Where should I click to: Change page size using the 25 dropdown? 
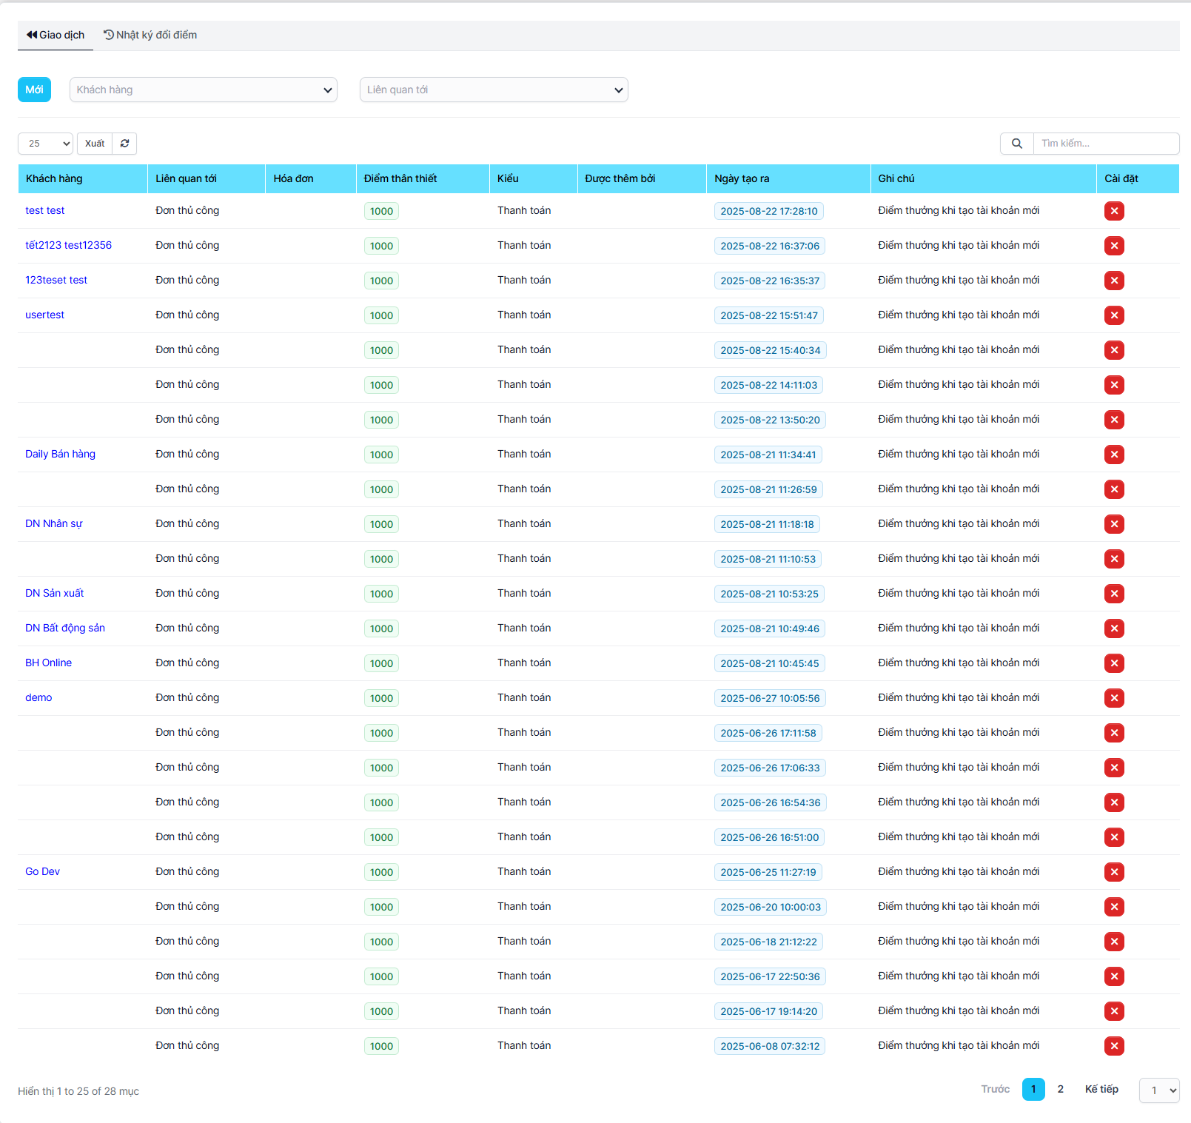coord(45,143)
